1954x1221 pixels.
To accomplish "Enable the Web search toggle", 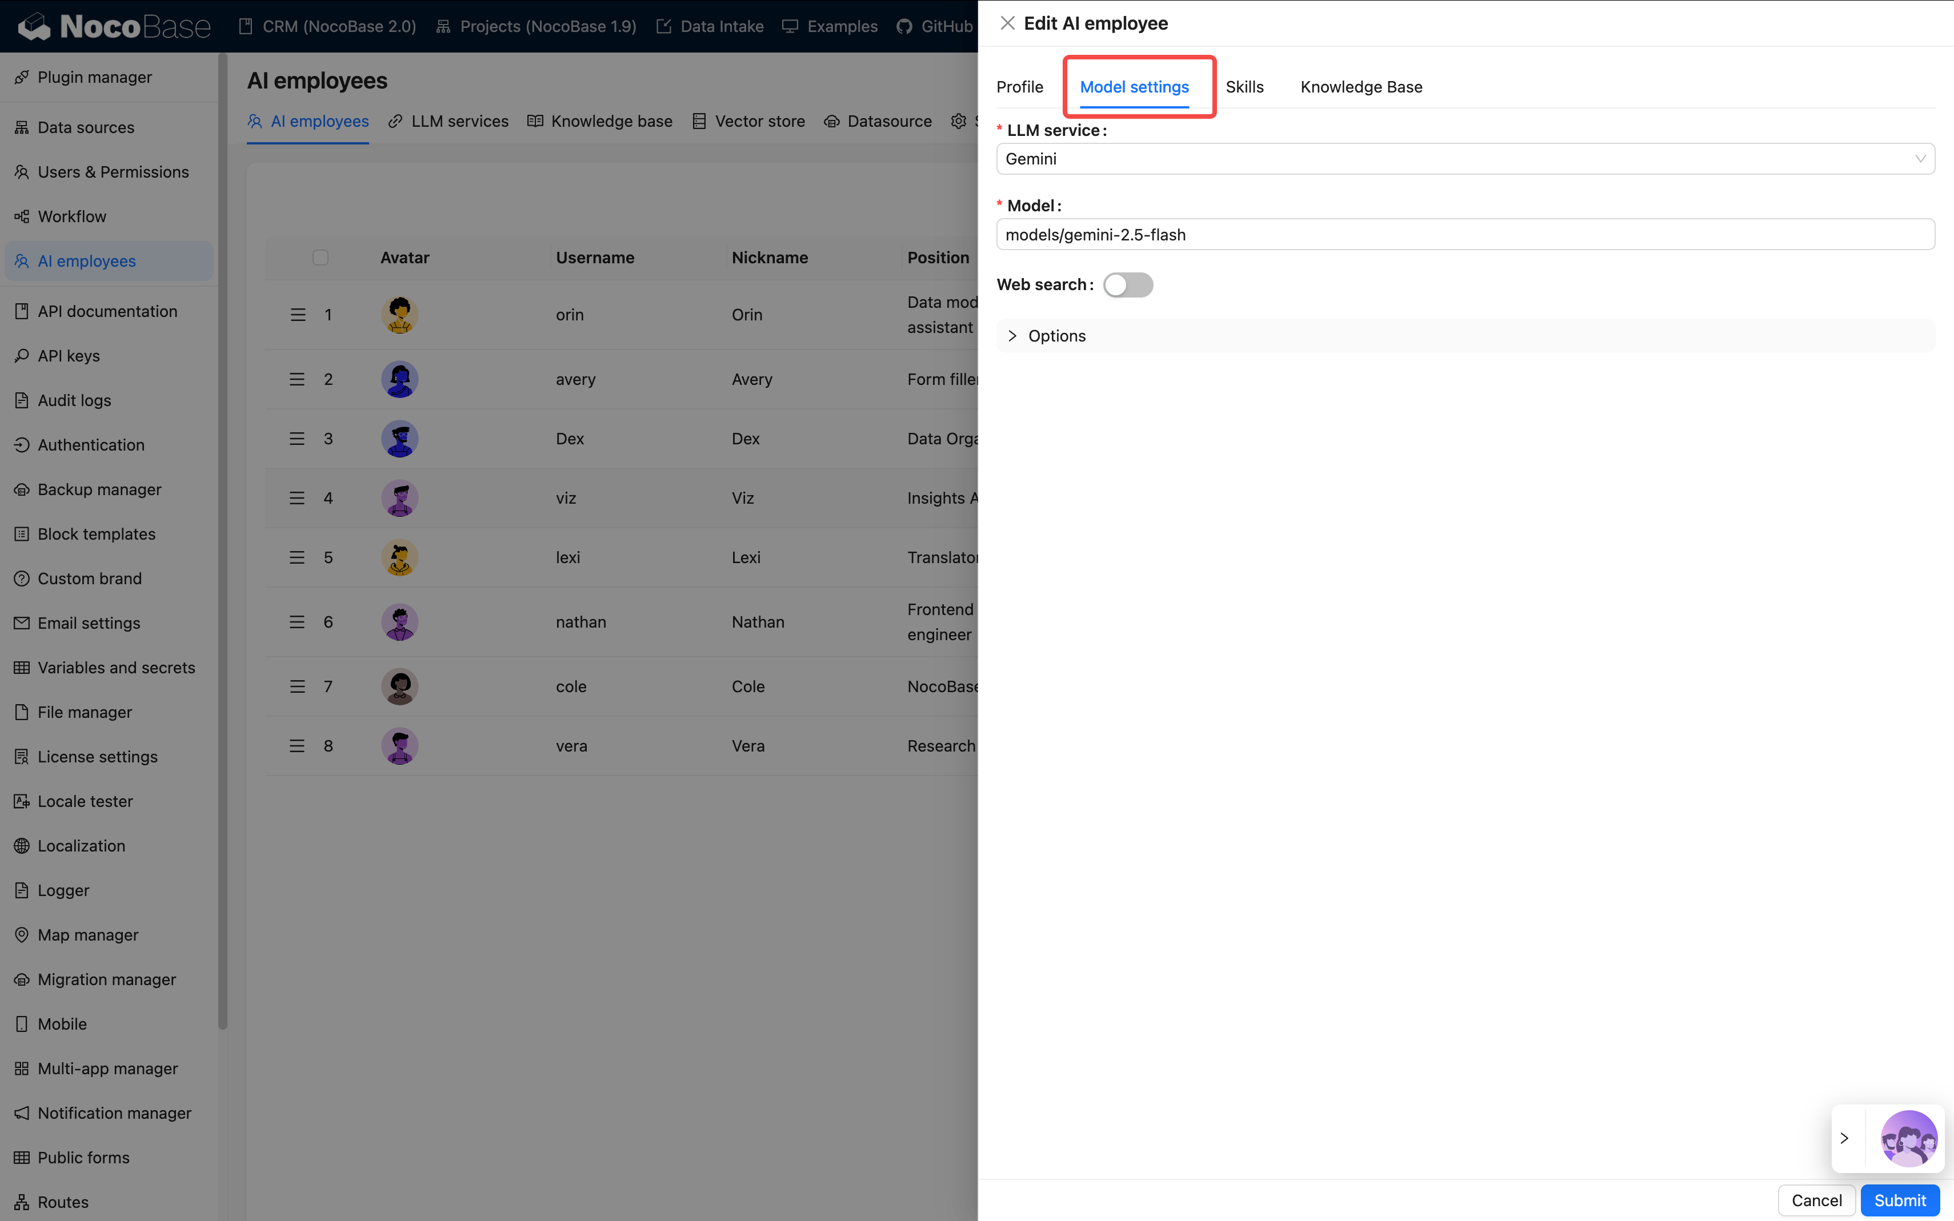I will pos(1128,284).
